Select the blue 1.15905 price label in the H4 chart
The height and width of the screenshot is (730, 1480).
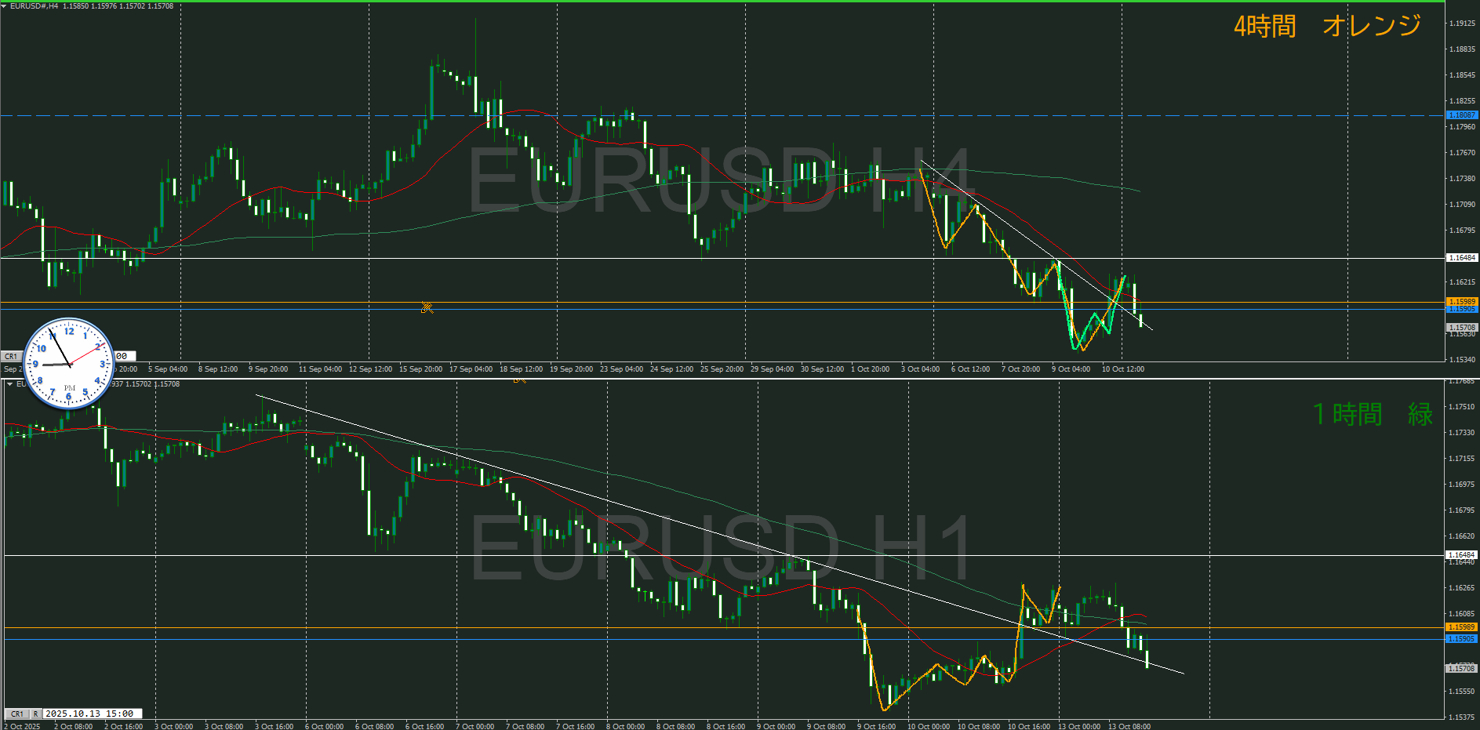pyautogui.click(x=1461, y=309)
